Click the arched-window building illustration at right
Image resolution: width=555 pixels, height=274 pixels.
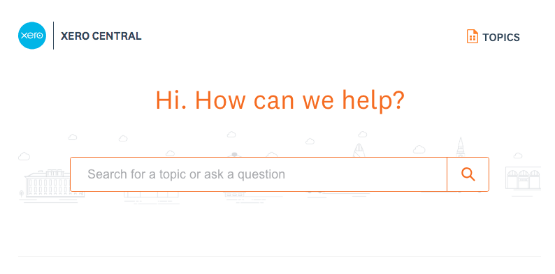coord(523,178)
